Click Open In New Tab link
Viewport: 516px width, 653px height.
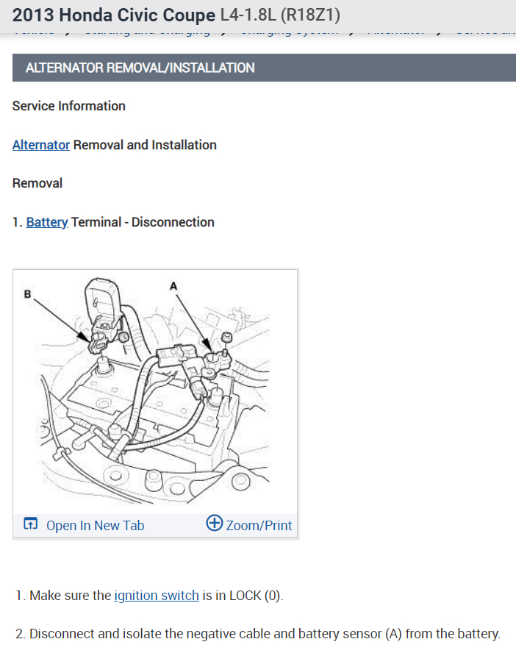pyautogui.click(x=96, y=526)
